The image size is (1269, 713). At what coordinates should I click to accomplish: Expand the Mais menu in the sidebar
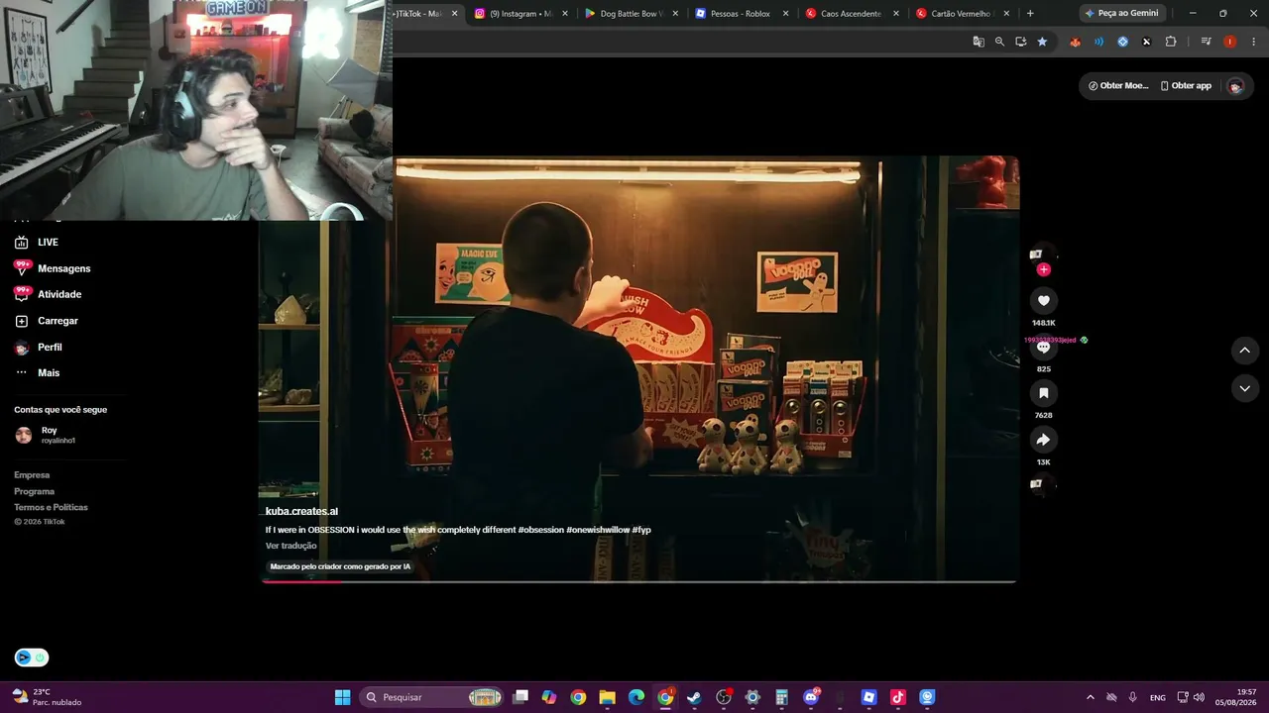click(37, 373)
